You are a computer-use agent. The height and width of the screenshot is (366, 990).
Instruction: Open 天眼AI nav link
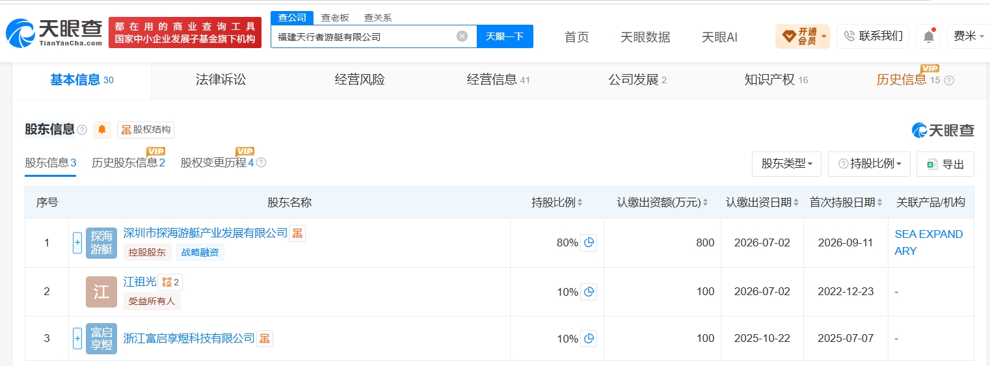point(719,37)
